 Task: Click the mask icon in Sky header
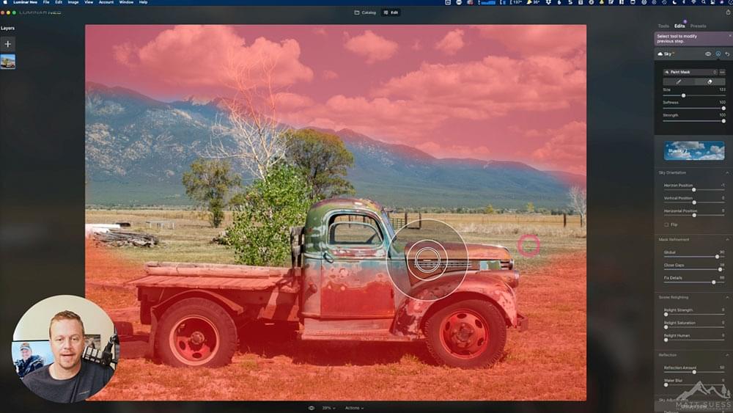click(718, 54)
